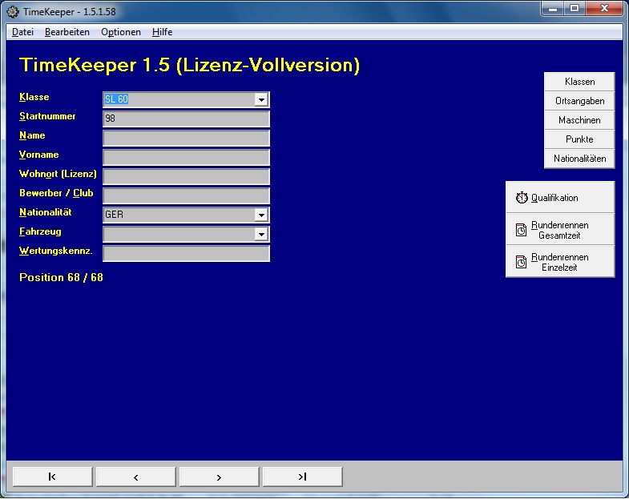The height and width of the screenshot is (499, 629).
Task: Click the Klassen button
Action: pyautogui.click(x=579, y=82)
